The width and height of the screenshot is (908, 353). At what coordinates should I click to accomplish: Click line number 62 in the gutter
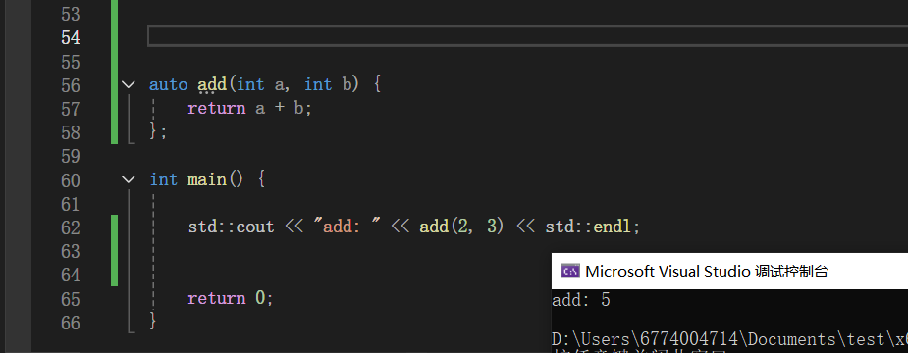point(70,228)
